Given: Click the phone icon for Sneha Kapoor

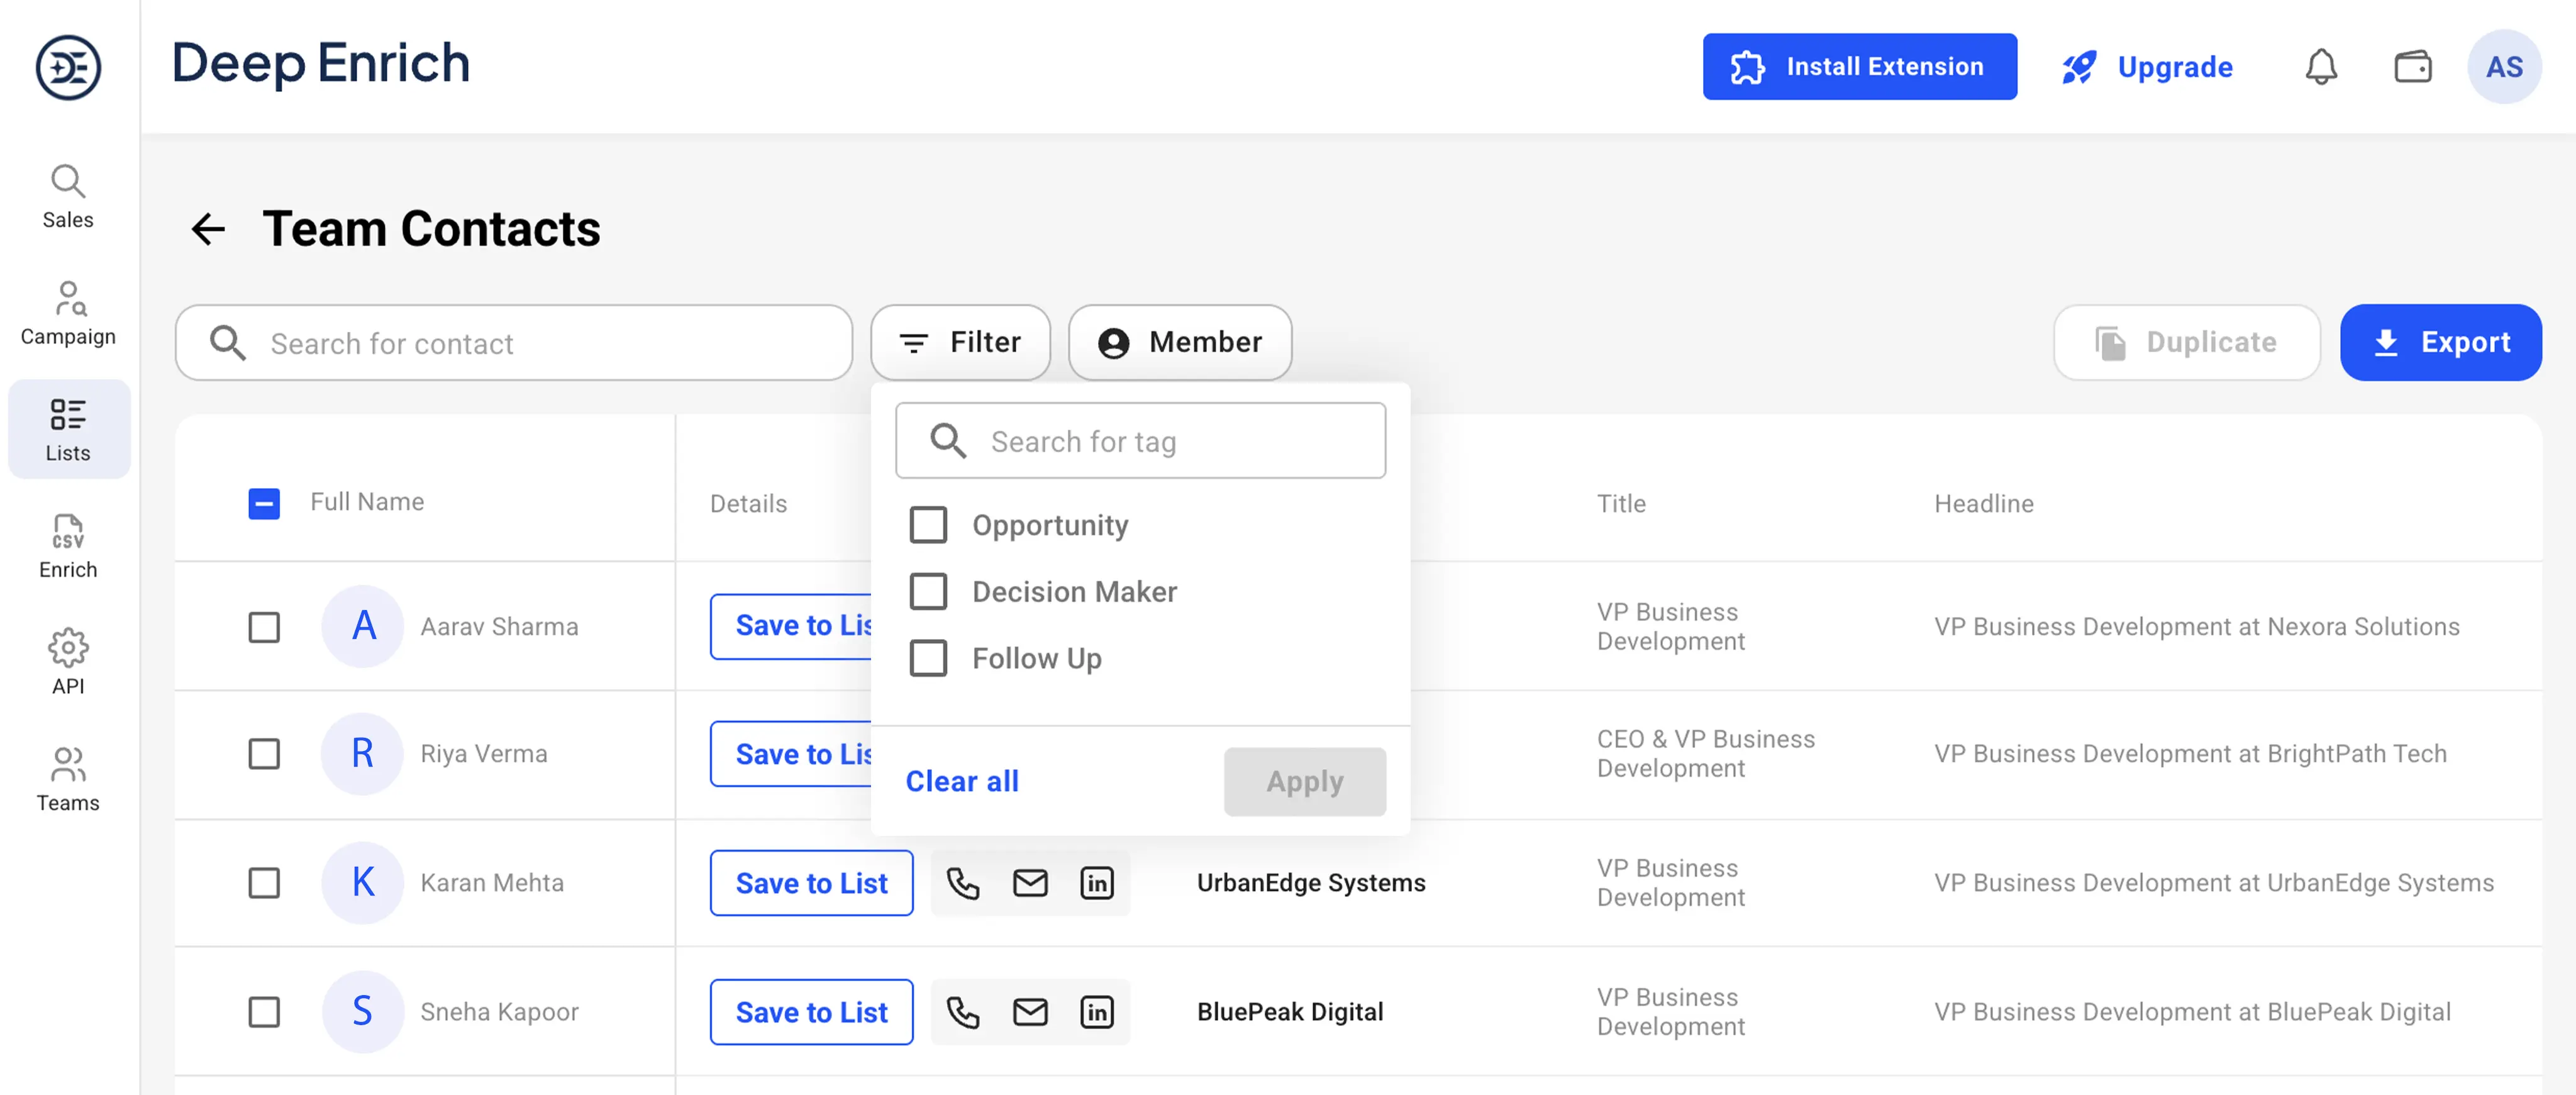Looking at the screenshot, I should pos(963,1012).
